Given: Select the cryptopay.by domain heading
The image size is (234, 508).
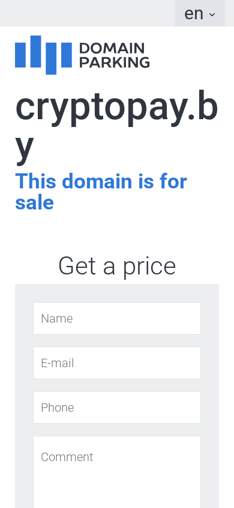Looking at the screenshot, I should pyautogui.click(x=116, y=126).
